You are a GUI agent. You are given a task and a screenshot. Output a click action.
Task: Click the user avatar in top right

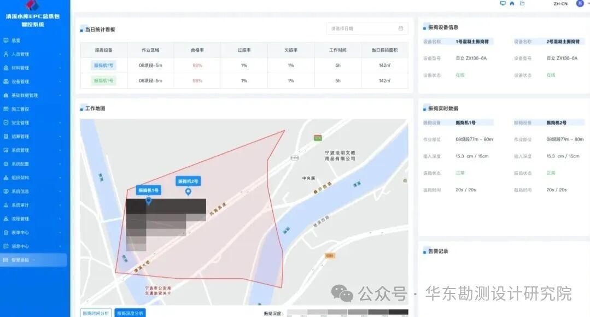point(580,3)
